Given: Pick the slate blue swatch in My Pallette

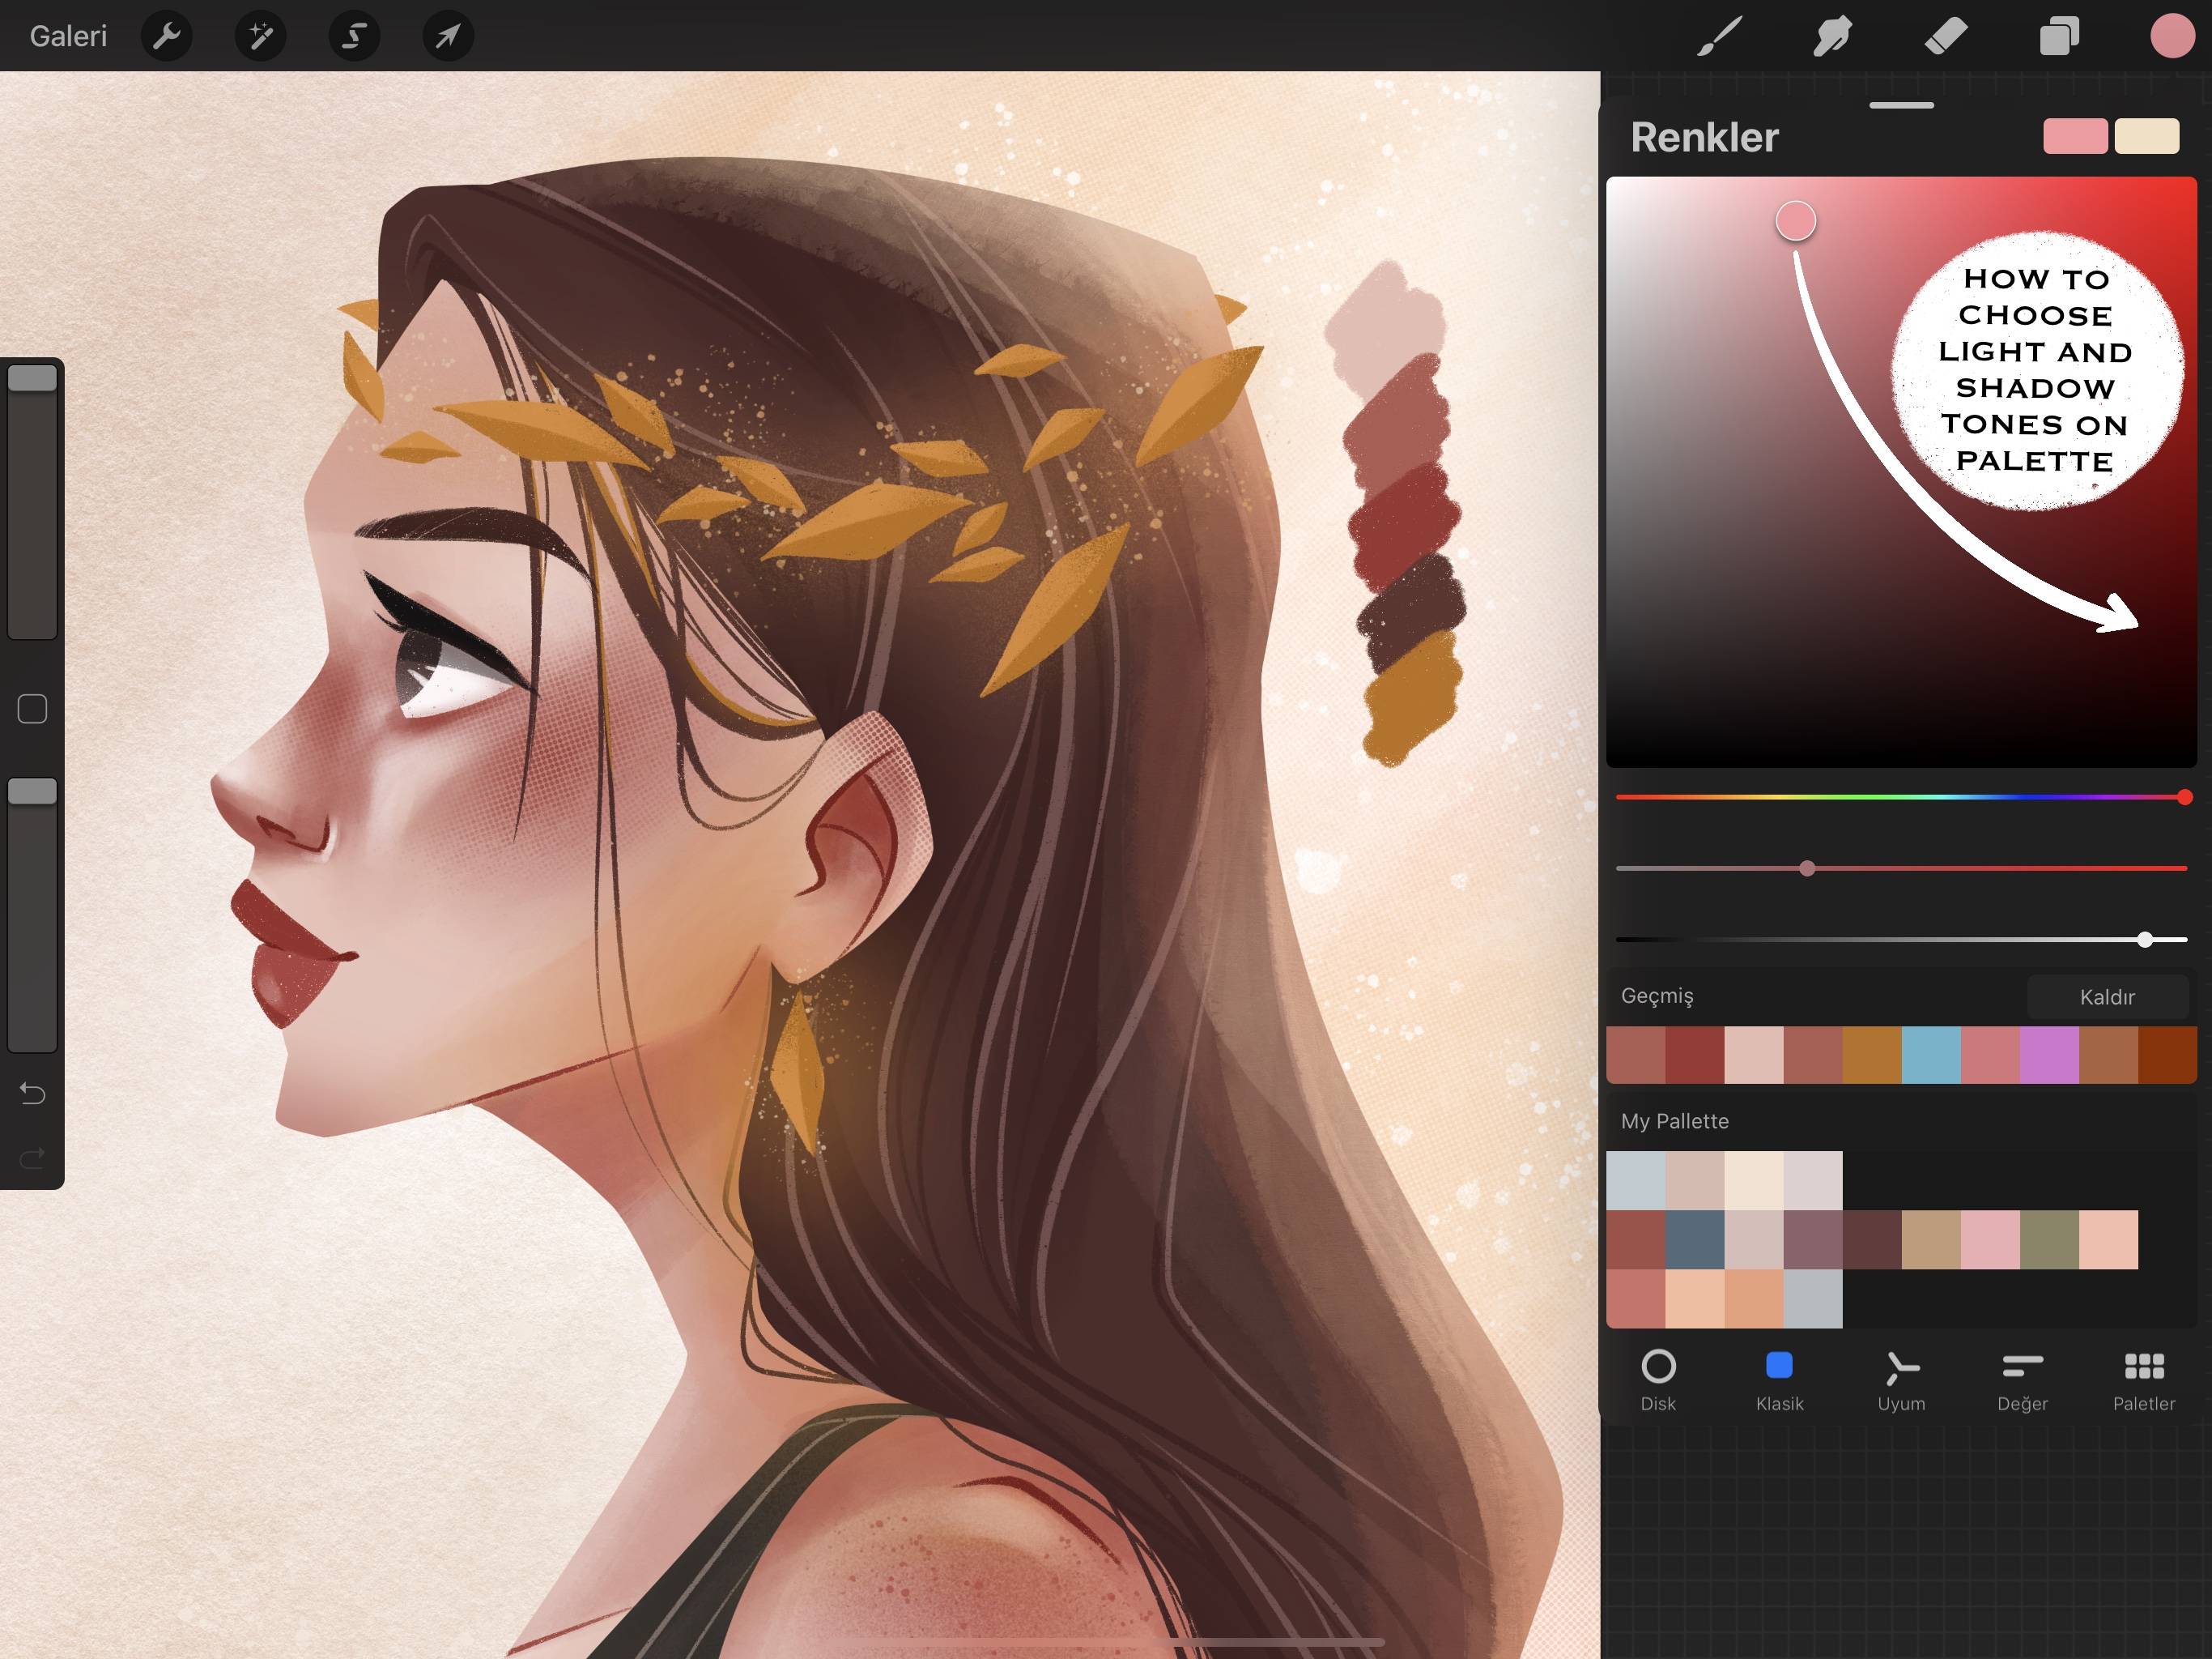Looking at the screenshot, I should 1695,1239.
